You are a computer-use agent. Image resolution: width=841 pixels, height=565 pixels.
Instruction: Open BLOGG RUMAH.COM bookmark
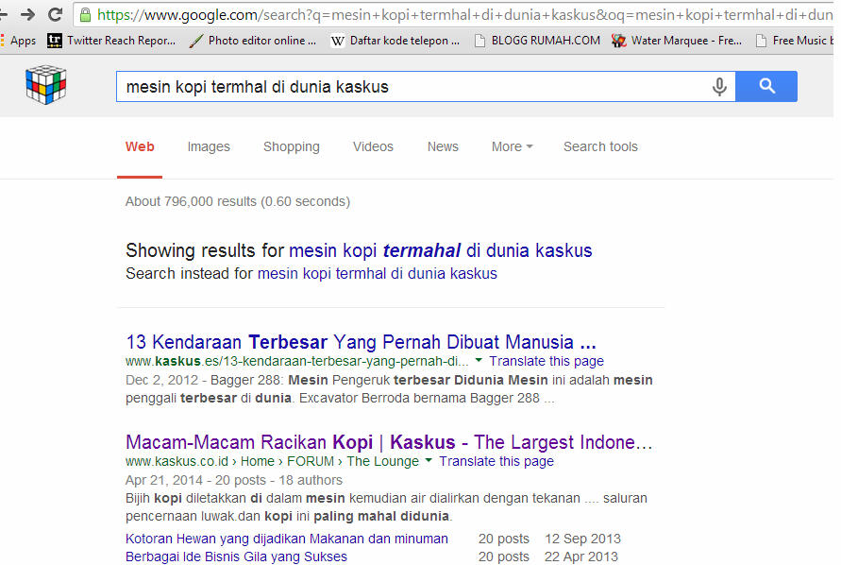[537, 41]
